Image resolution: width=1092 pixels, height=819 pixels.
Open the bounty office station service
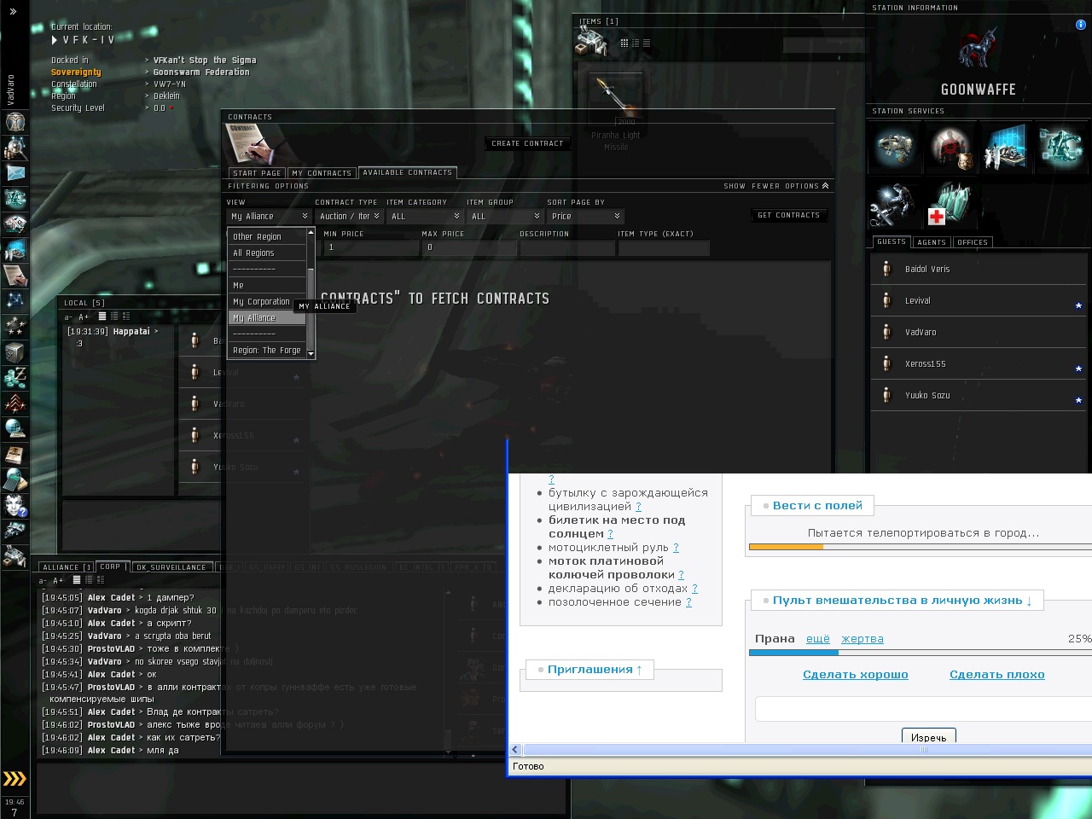click(950, 147)
